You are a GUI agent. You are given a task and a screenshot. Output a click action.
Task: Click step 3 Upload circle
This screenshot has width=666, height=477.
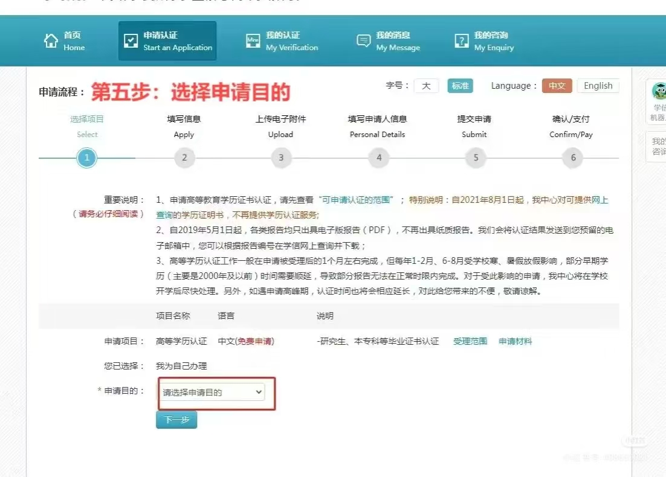coord(281,158)
